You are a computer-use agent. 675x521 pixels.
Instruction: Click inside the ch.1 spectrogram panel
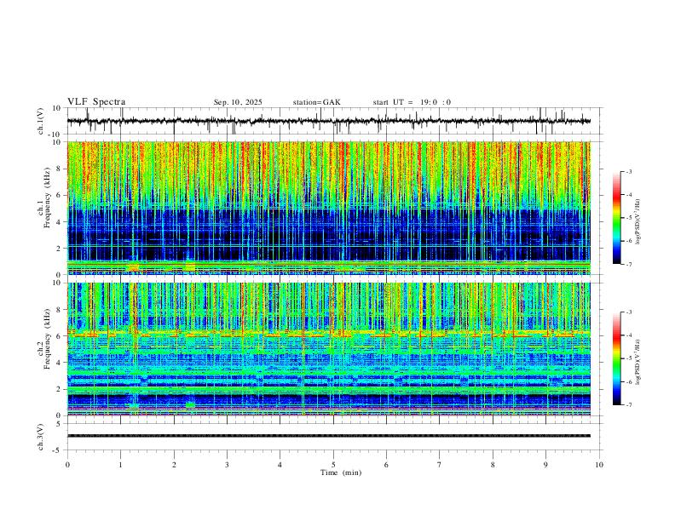(x=329, y=208)
